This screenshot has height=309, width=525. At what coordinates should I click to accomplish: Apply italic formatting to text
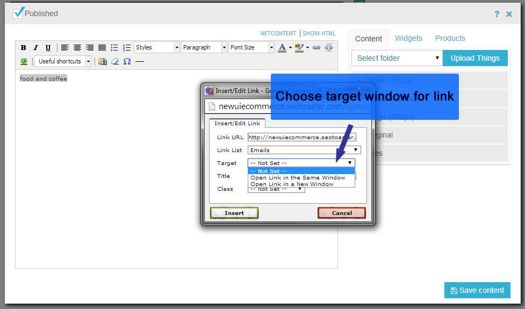click(x=36, y=48)
